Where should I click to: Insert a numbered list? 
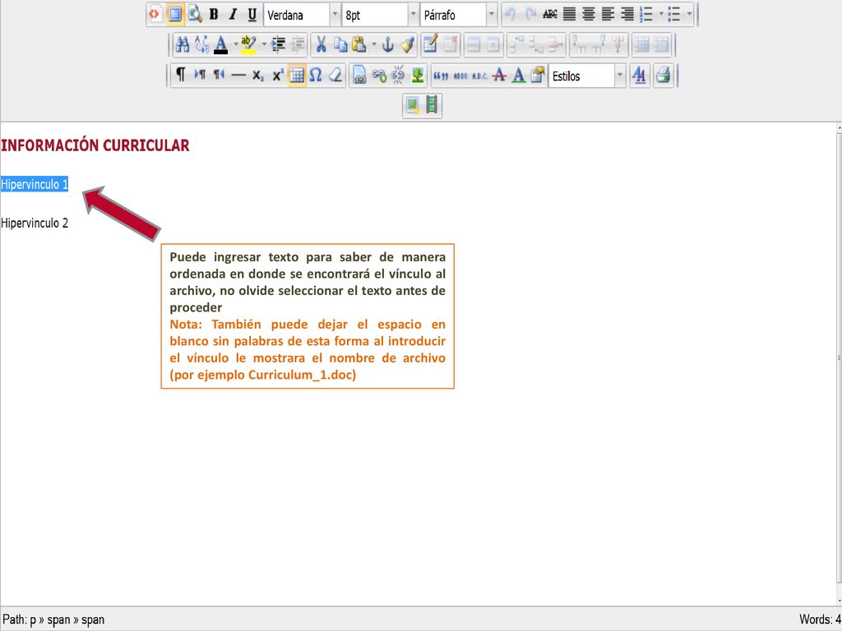click(x=646, y=15)
